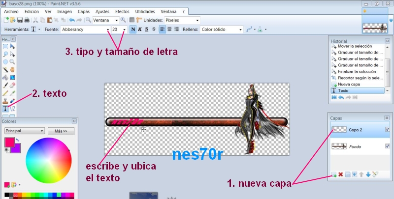The image size is (394, 199).
Task: Open the Efectos menu
Action: click(122, 11)
